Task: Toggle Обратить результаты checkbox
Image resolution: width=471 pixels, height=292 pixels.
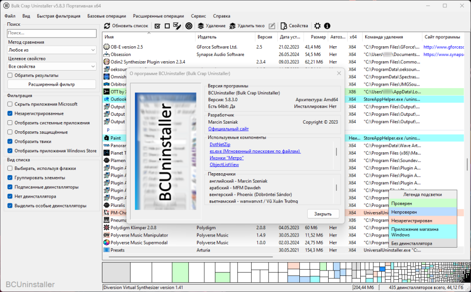Action: point(10,75)
